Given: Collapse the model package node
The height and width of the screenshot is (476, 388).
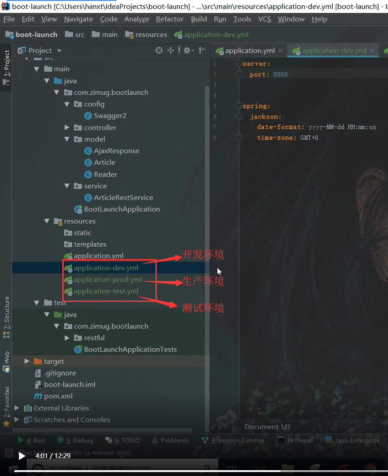Looking at the screenshot, I should [x=67, y=139].
